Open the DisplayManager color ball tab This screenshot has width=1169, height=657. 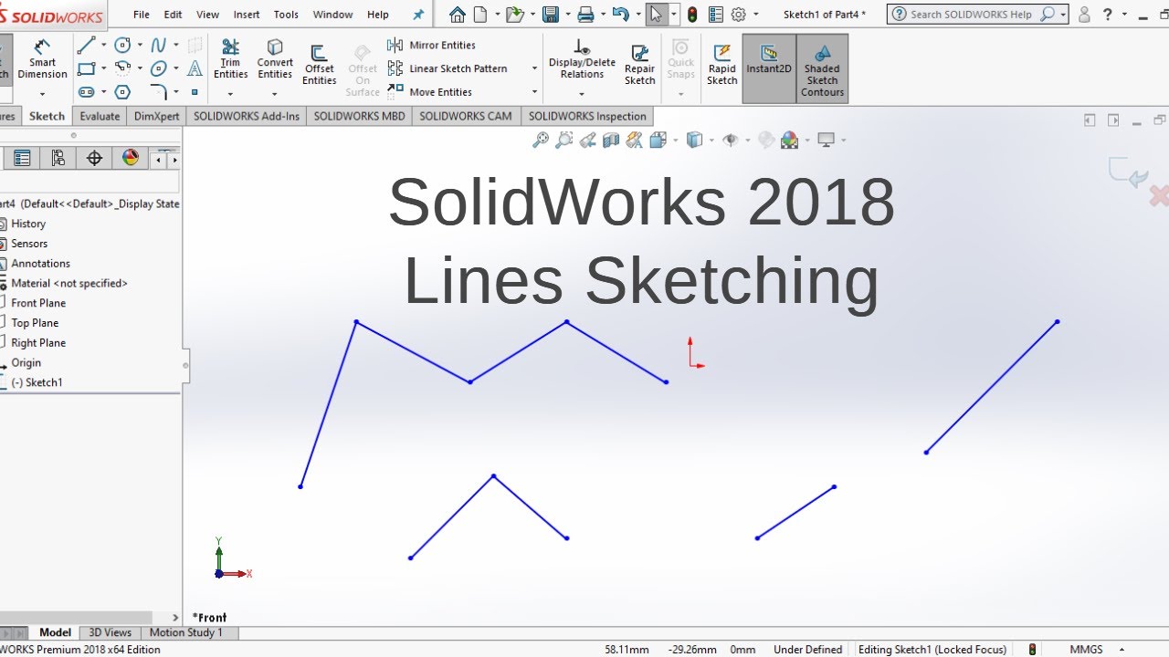click(131, 158)
